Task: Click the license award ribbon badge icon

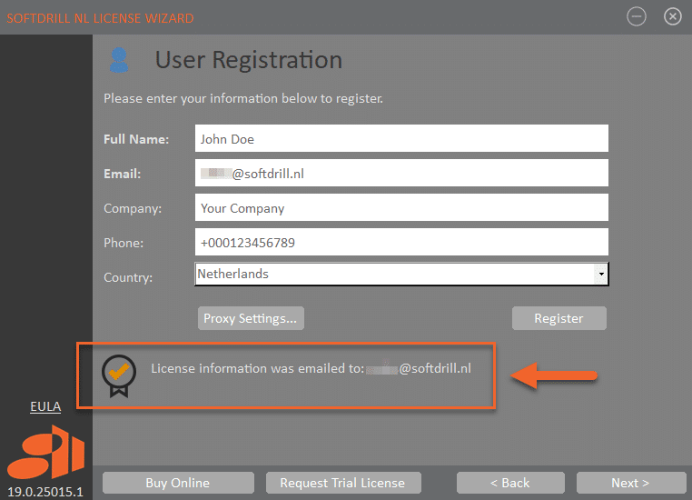Action: (x=118, y=375)
